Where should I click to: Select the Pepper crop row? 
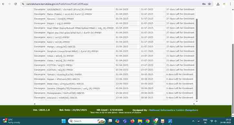(114, 79)
